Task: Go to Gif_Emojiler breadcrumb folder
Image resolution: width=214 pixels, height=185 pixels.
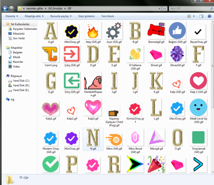Action: tap(55, 9)
